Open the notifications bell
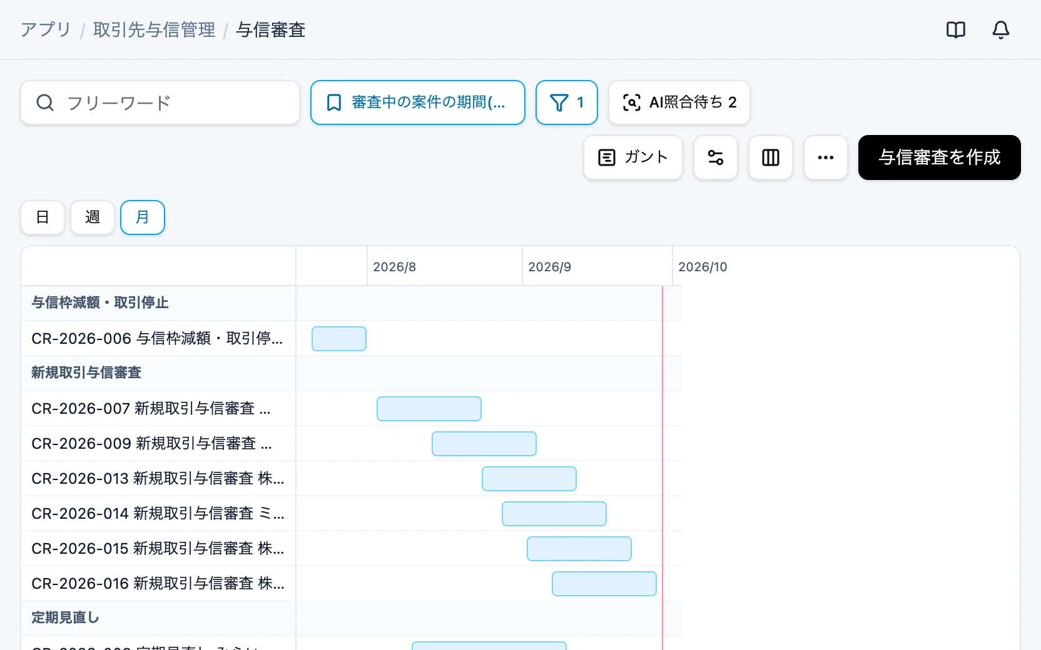This screenshot has height=650, width=1041. pyautogui.click(x=1001, y=30)
